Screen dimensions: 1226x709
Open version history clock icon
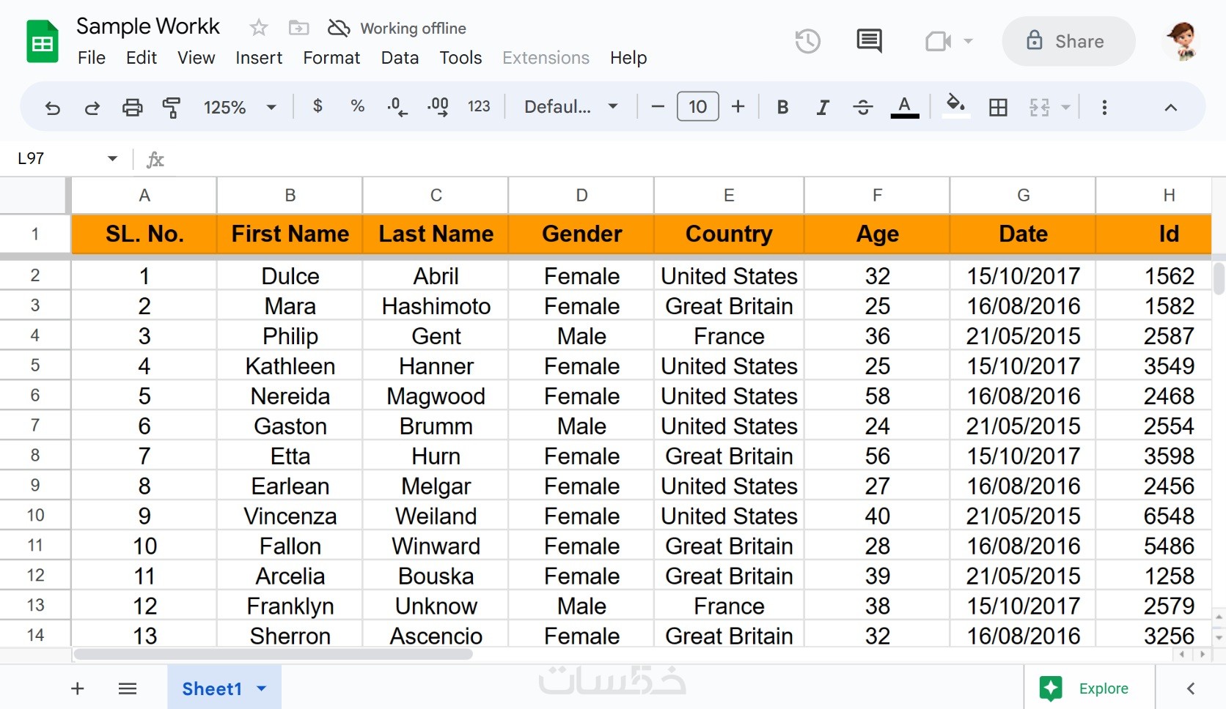(x=807, y=41)
